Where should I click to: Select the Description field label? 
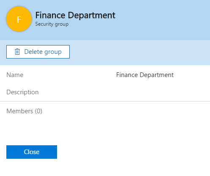tap(22, 92)
